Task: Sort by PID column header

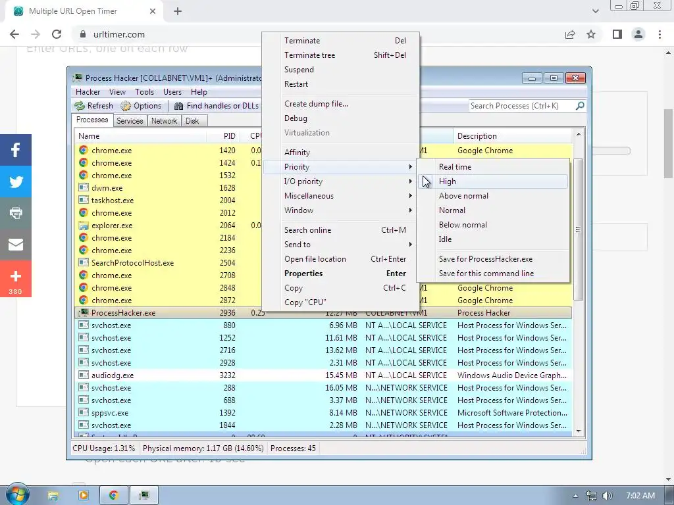Action: pos(223,136)
